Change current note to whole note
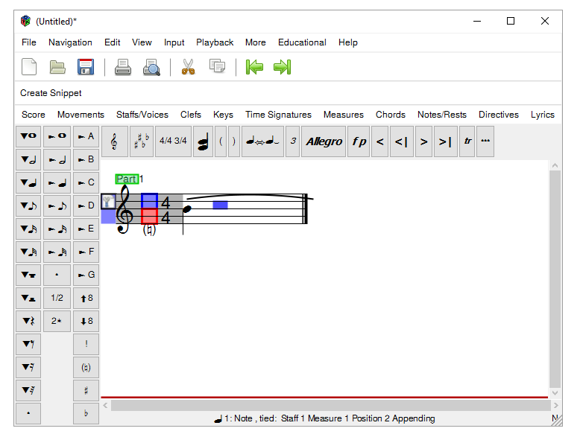583x440 pixels. point(57,136)
